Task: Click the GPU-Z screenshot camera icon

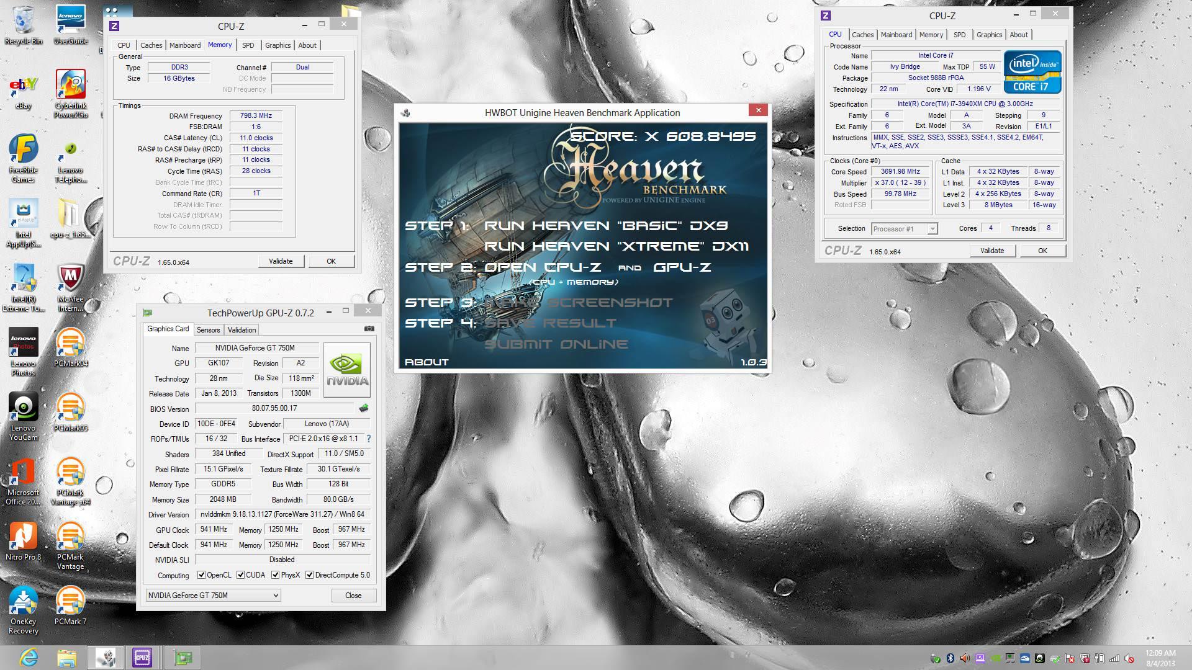Action: coord(369,329)
